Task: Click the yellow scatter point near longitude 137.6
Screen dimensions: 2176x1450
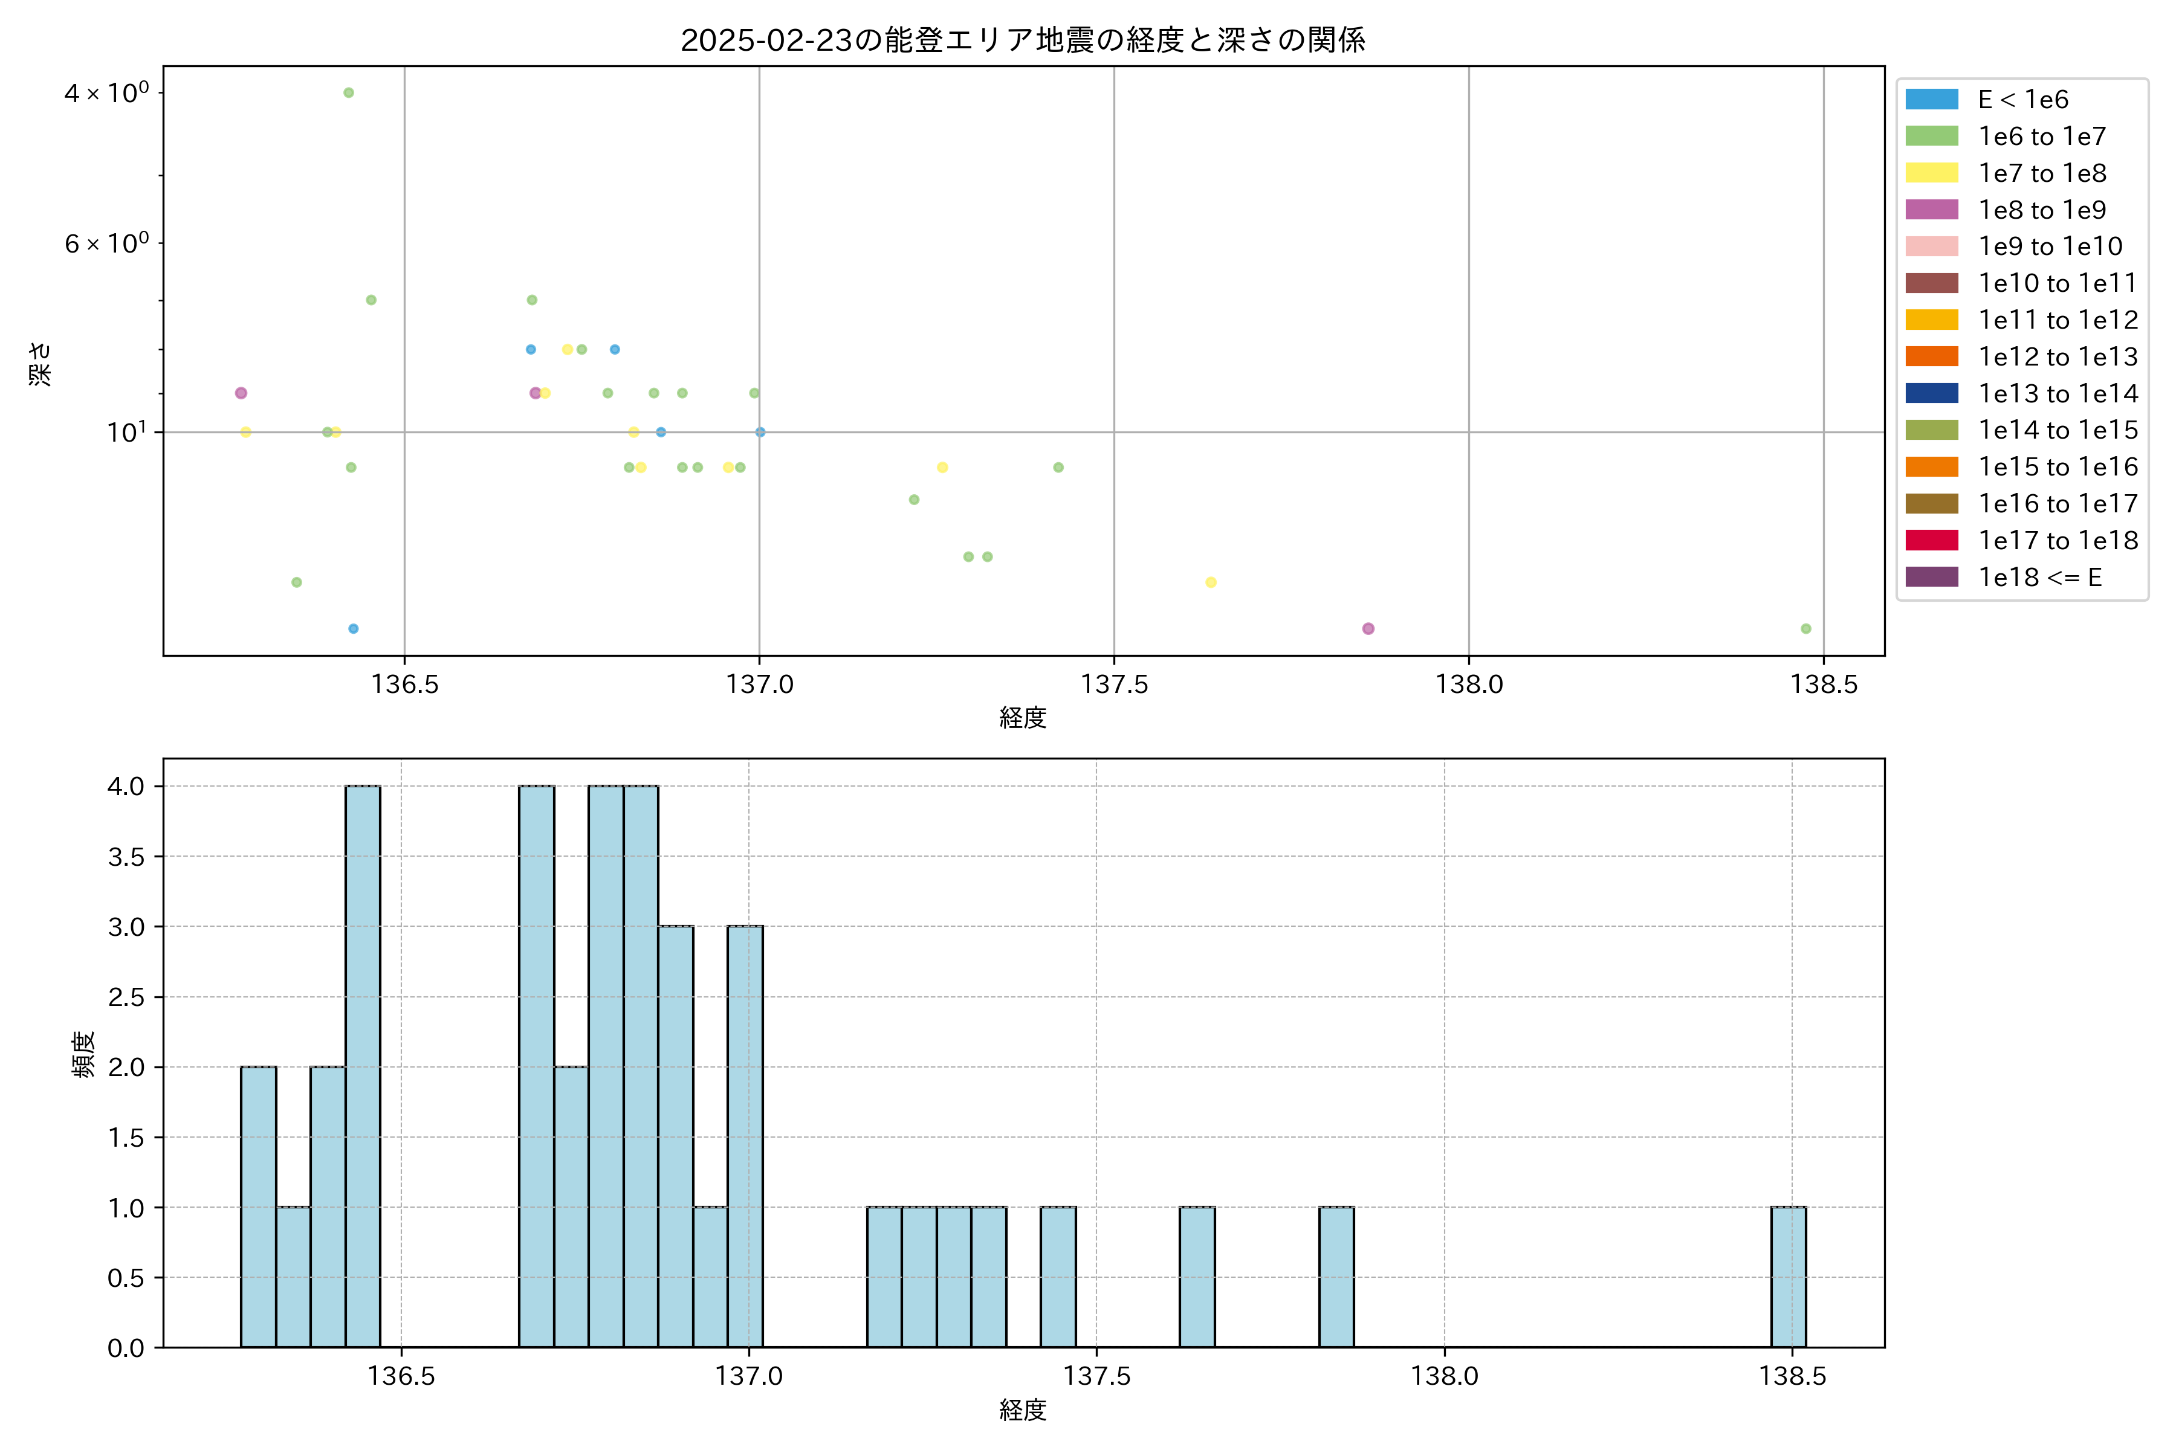Action: tap(1211, 582)
